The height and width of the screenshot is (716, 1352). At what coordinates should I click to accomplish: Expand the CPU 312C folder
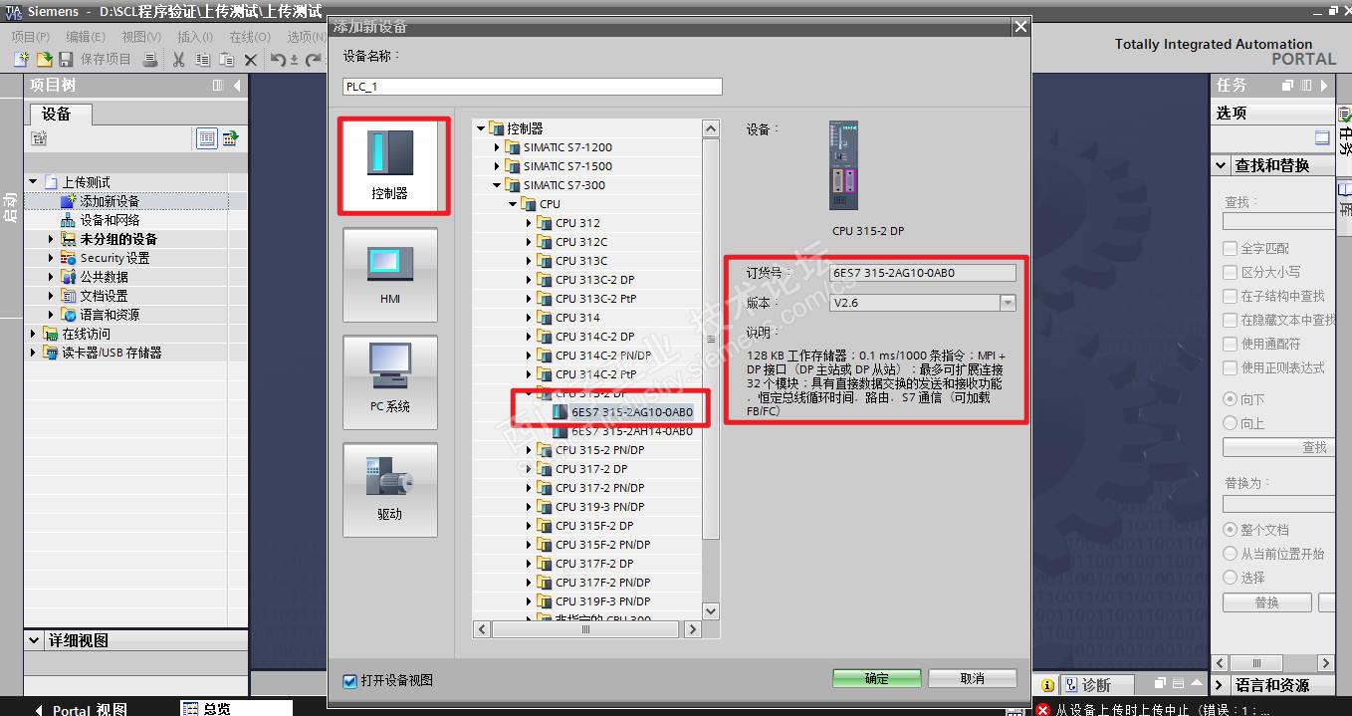point(529,242)
